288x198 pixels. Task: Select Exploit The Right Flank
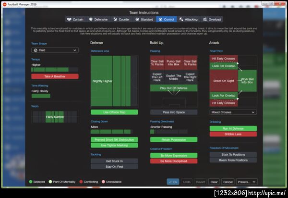(x=190, y=77)
